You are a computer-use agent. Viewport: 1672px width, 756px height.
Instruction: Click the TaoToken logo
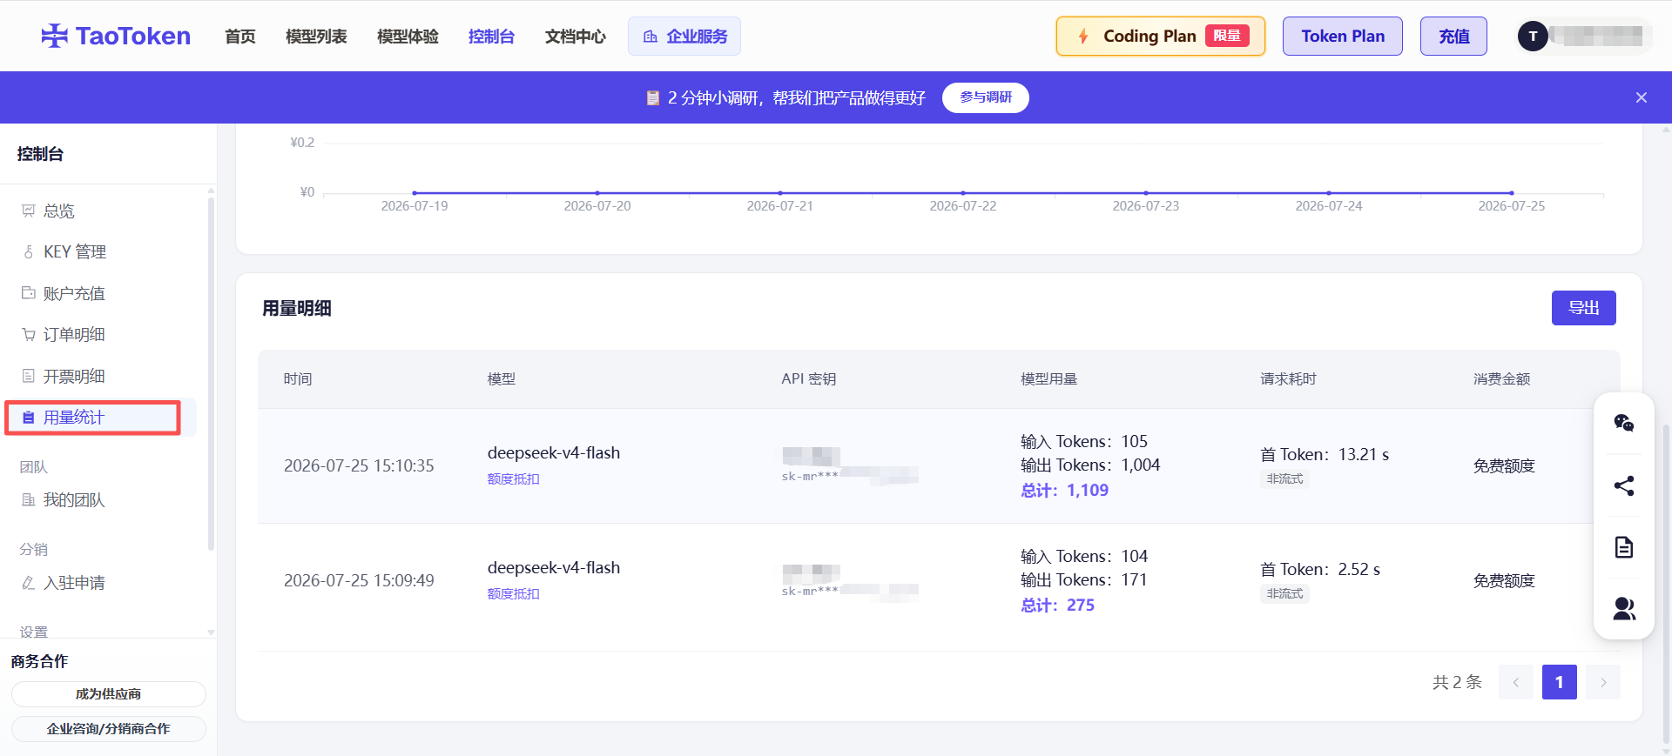click(x=116, y=36)
